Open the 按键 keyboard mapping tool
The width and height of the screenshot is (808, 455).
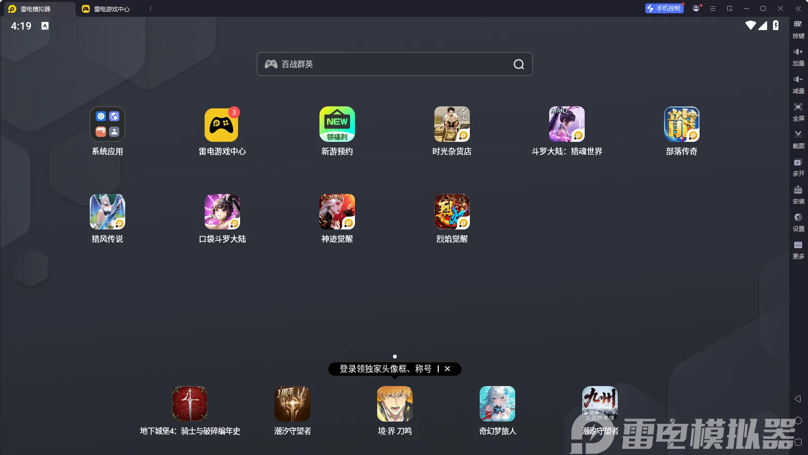(798, 29)
